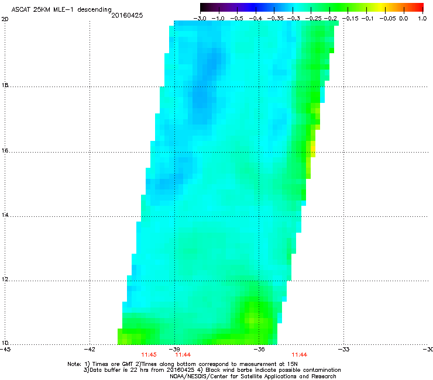Click the red "11:45" time stamp

[149, 355]
